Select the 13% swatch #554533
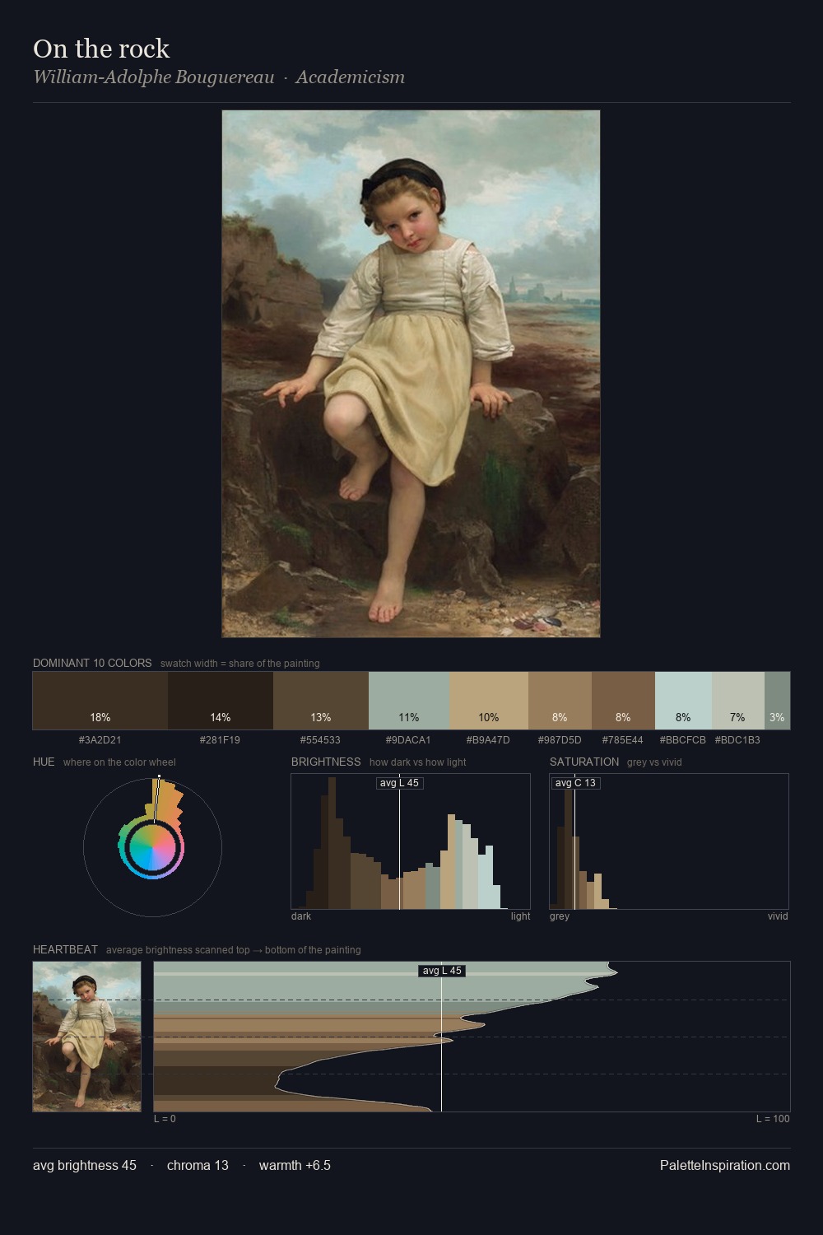The image size is (823, 1235). [x=321, y=701]
